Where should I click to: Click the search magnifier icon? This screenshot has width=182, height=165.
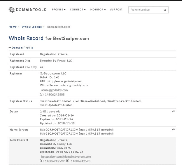tap(165, 10)
